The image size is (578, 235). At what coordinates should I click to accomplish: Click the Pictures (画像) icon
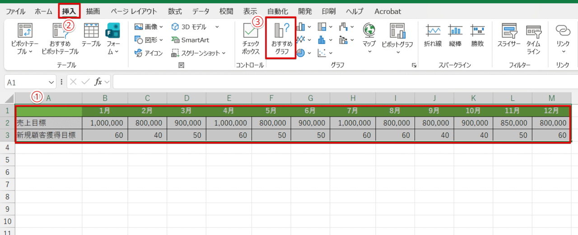click(x=139, y=27)
